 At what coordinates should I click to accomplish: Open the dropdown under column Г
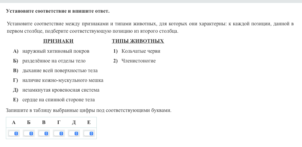(x=59, y=133)
